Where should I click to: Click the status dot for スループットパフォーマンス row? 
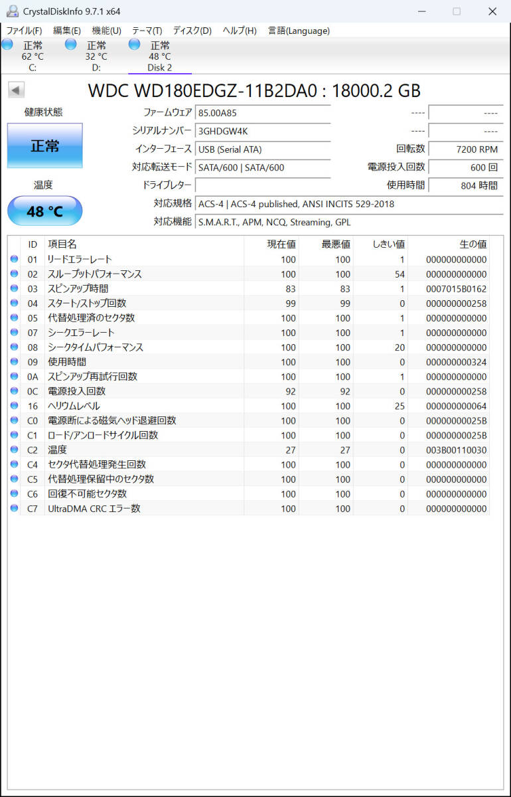(15, 274)
